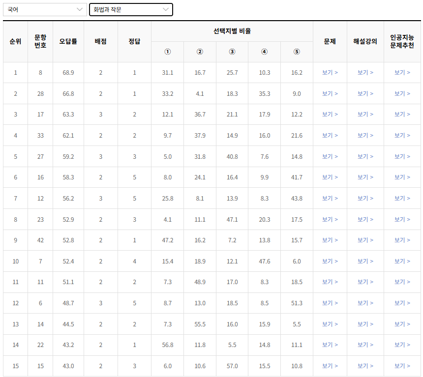Screen dimensions: 423x377
Task: Click the 순위 column header
Action: tap(15, 42)
